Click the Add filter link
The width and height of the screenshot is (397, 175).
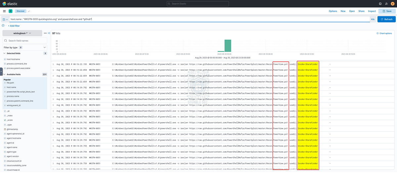point(14,26)
